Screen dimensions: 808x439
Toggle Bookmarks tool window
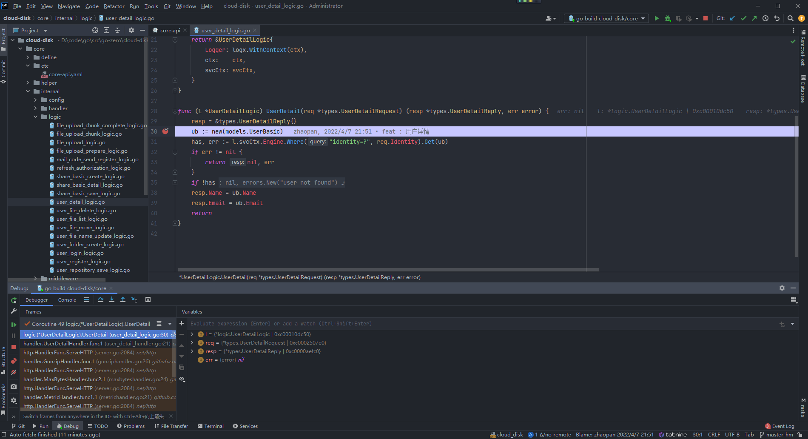click(3, 399)
